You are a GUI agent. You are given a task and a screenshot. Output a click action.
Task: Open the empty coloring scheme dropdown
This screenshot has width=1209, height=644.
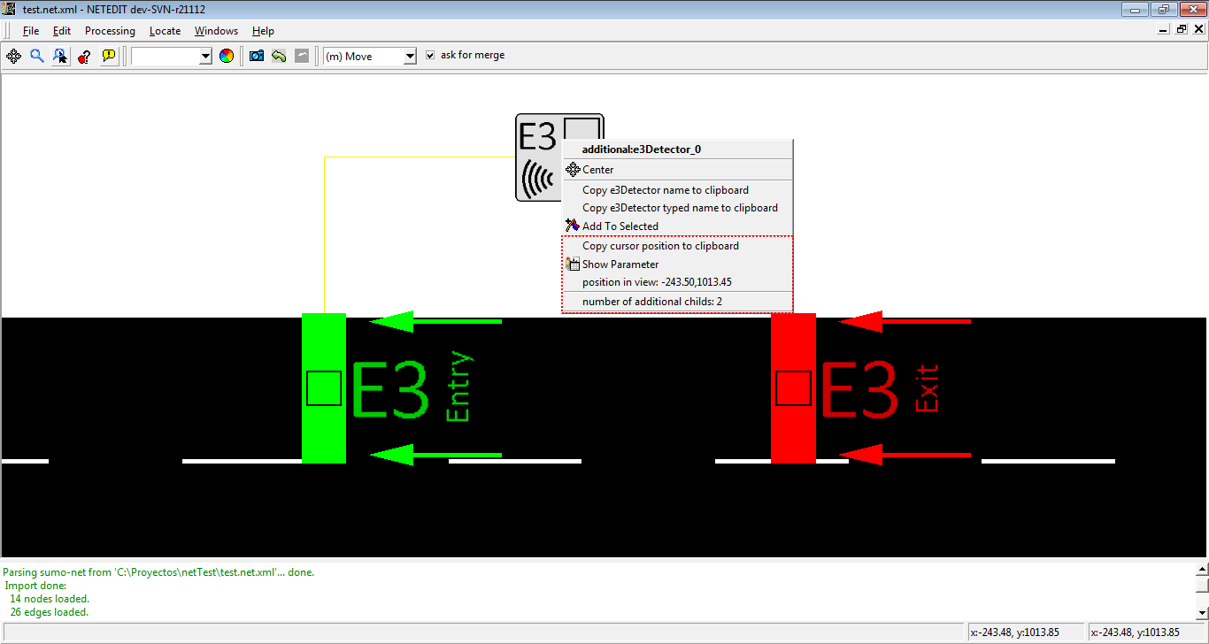point(205,57)
